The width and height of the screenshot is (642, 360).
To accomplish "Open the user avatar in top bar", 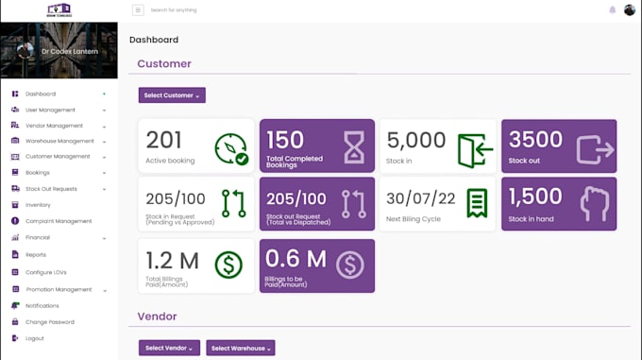I will tap(630, 9).
